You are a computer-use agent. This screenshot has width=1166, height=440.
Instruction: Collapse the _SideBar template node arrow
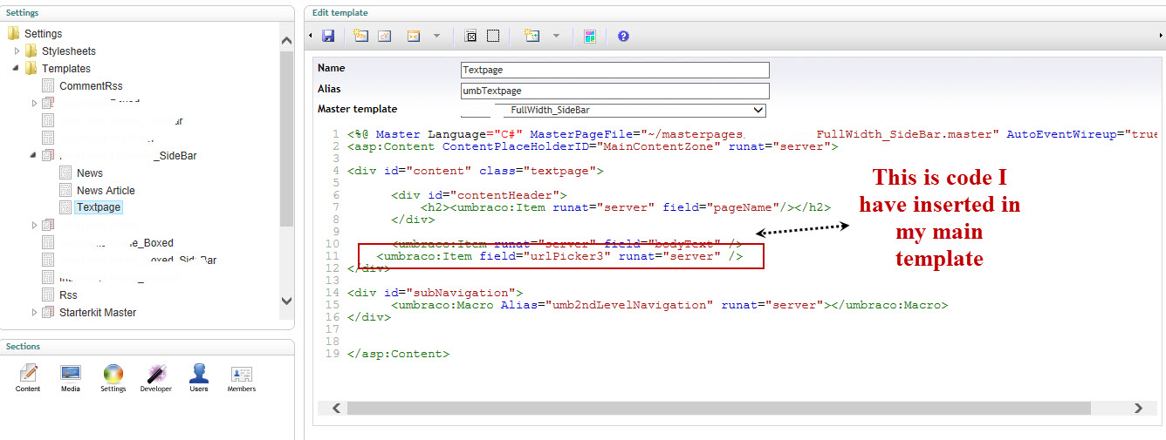pyautogui.click(x=34, y=155)
